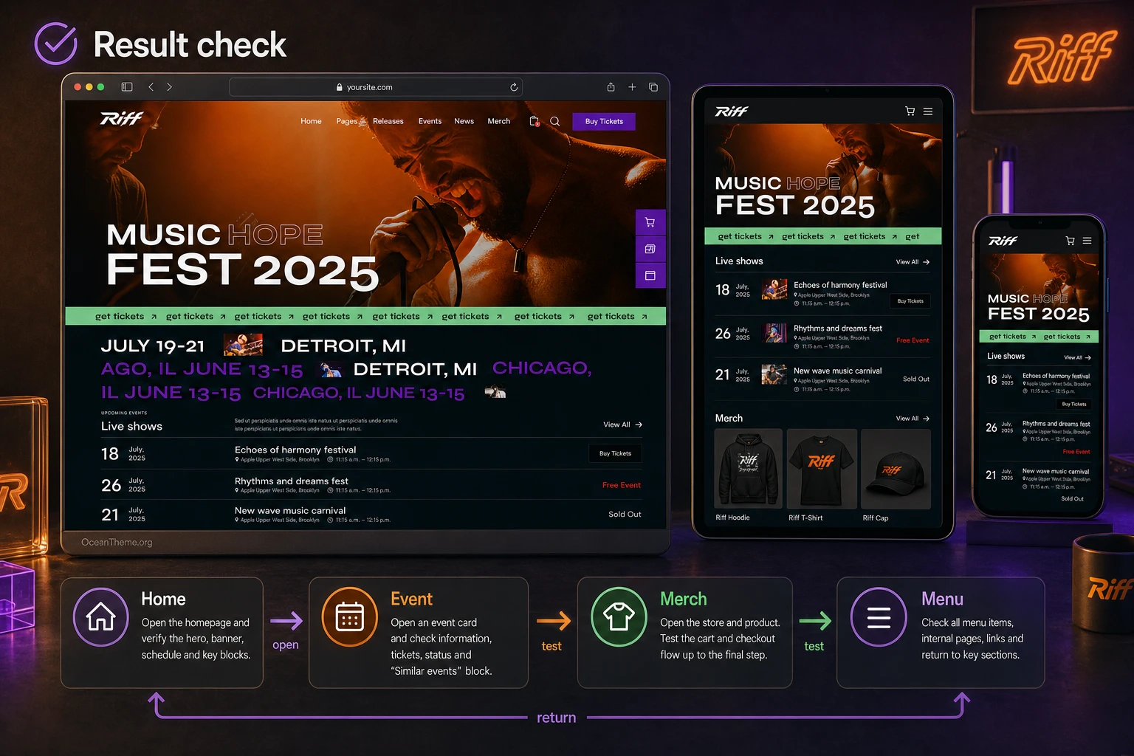Screen dimensions: 1134x756
Task: Click the Riff logo on the tablet
Action: pyautogui.click(x=732, y=111)
